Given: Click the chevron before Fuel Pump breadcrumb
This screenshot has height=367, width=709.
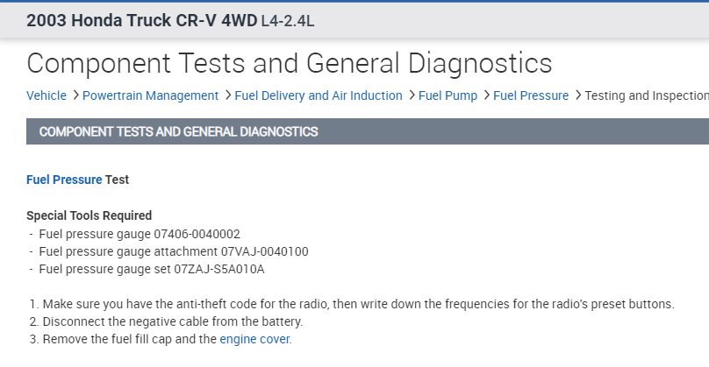Looking at the screenshot, I should point(411,95).
